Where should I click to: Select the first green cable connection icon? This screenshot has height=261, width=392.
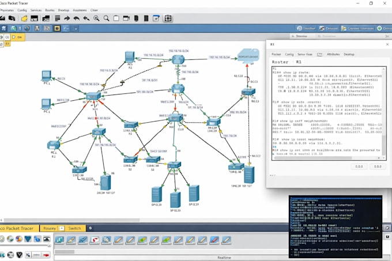pos(142,240)
